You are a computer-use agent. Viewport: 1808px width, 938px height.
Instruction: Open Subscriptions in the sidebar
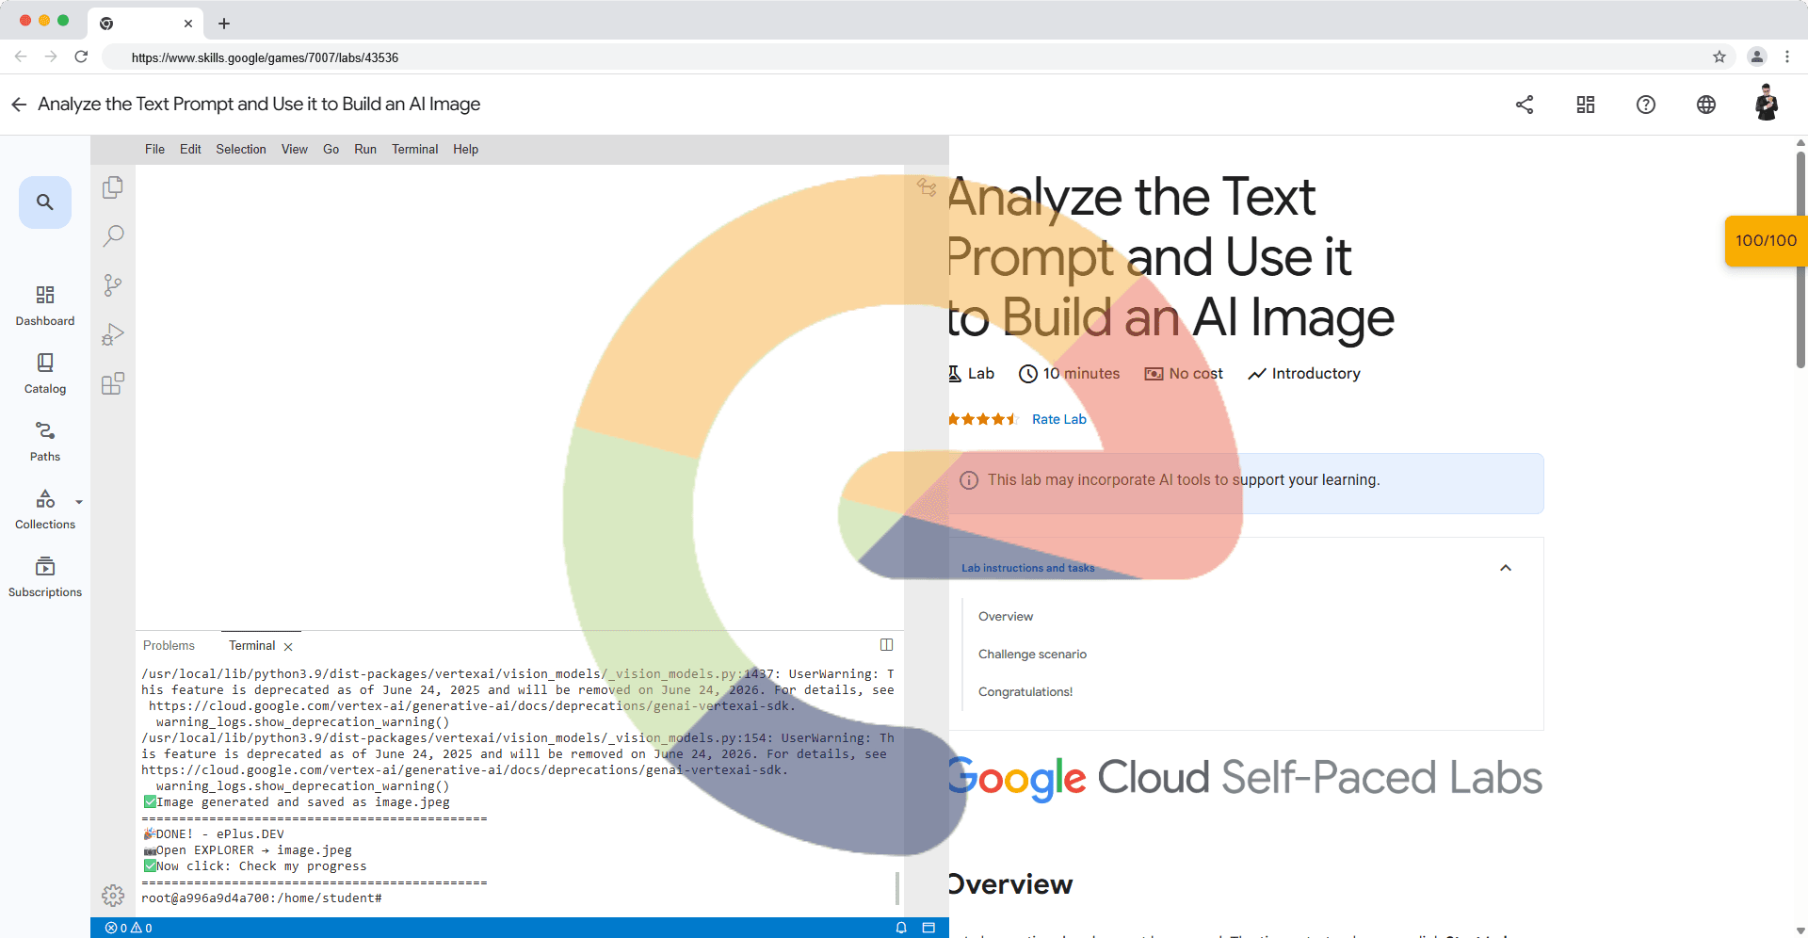(45, 577)
